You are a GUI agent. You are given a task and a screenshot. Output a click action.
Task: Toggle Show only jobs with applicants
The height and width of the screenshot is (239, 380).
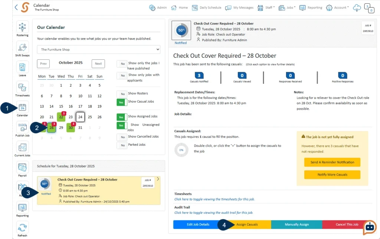[x=122, y=76]
